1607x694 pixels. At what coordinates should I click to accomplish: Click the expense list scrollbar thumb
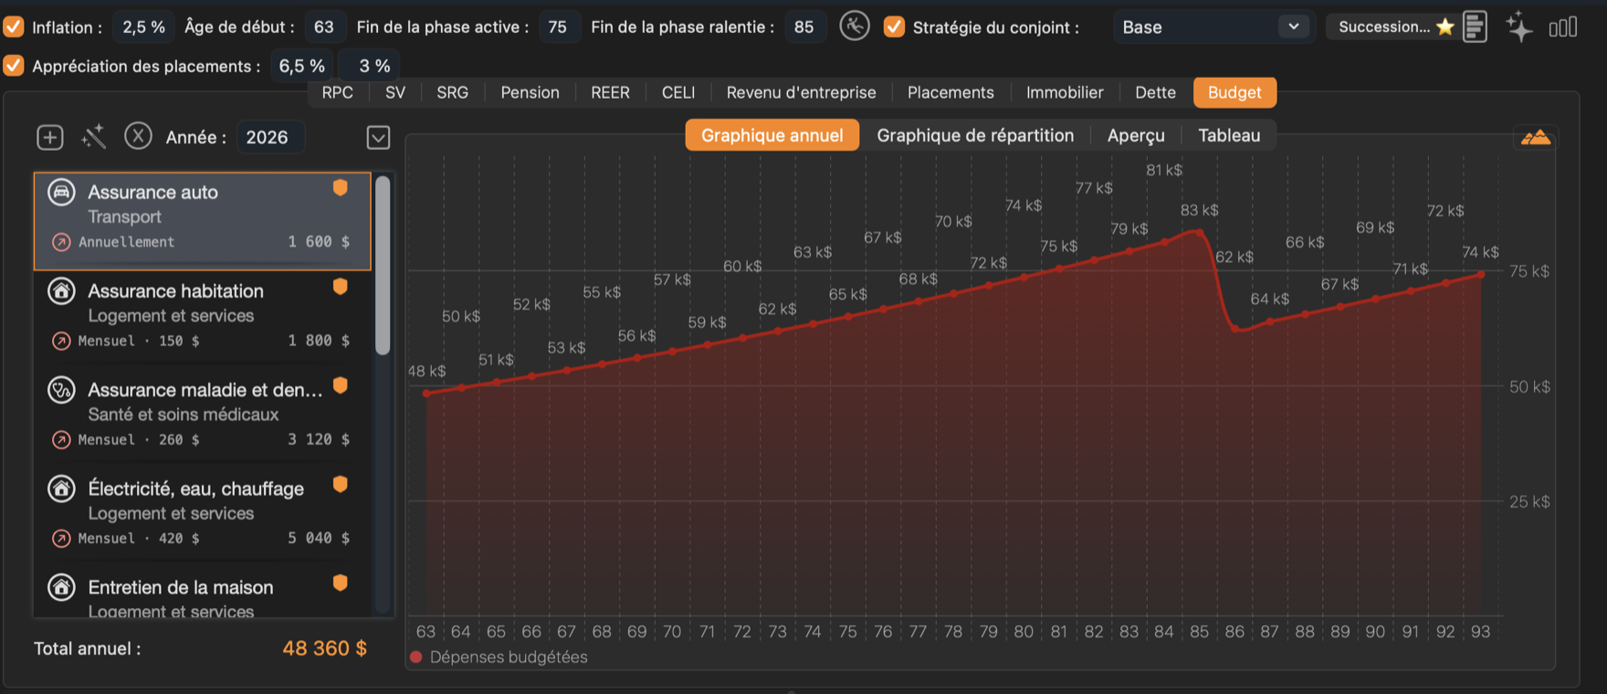coord(383,265)
